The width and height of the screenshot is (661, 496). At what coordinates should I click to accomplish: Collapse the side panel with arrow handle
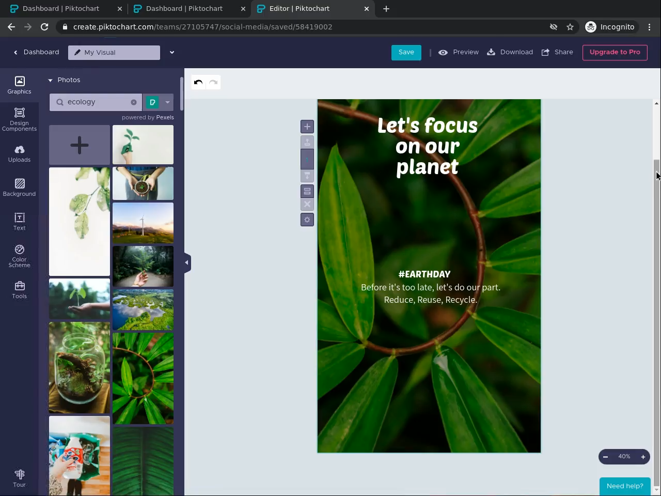tap(187, 262)
